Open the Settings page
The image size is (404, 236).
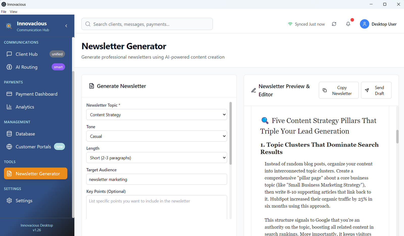(x=24, y=201)
